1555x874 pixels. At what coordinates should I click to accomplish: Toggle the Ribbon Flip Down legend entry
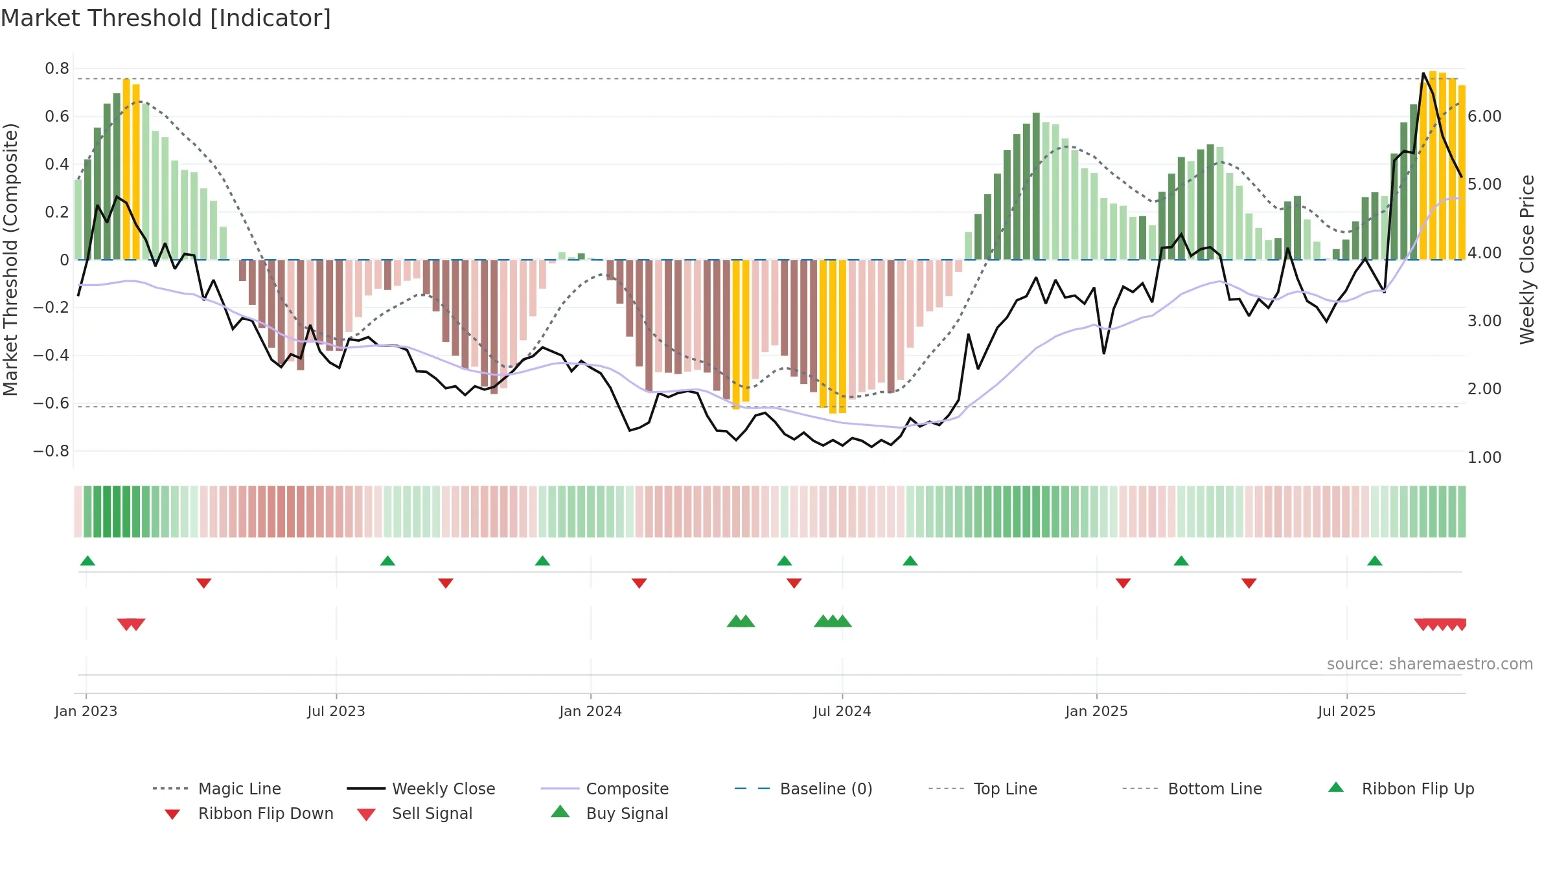(x=249, y=813)
